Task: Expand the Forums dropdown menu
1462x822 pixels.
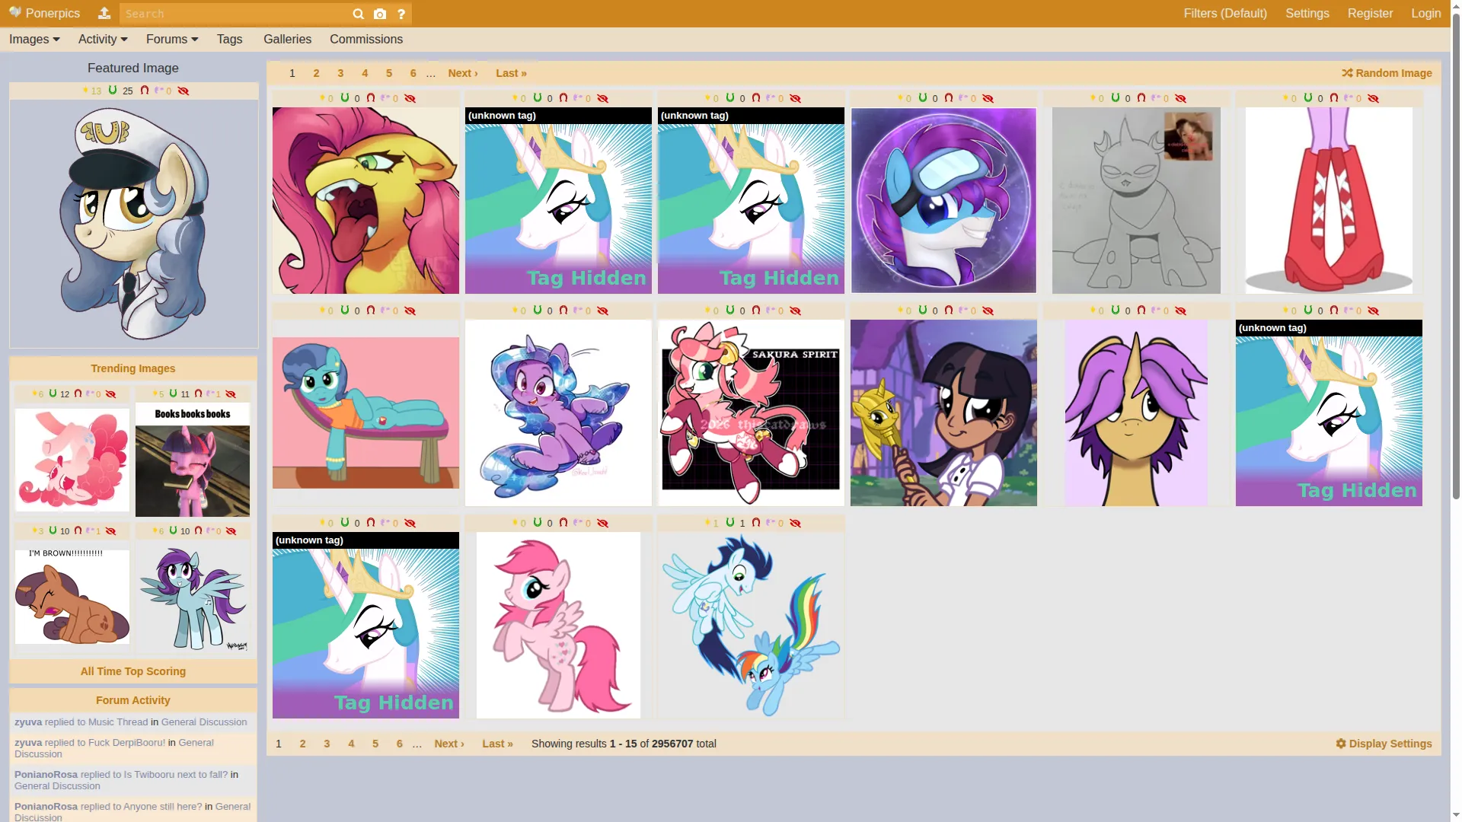Action: click(172, 40)
